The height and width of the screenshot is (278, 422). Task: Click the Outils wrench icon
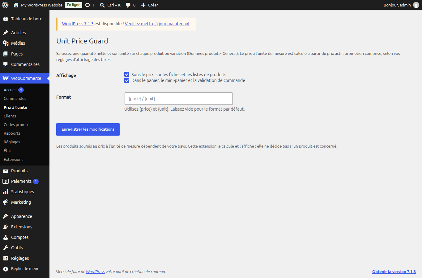tap(6, 248)
